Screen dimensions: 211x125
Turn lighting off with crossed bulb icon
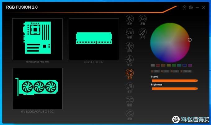142,32
